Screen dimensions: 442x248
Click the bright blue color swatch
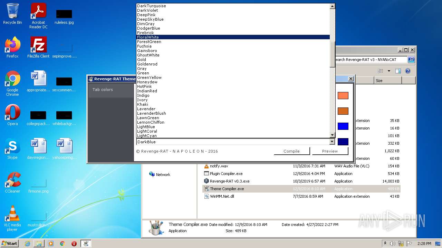pyautogui.click(x=343, y=126)
